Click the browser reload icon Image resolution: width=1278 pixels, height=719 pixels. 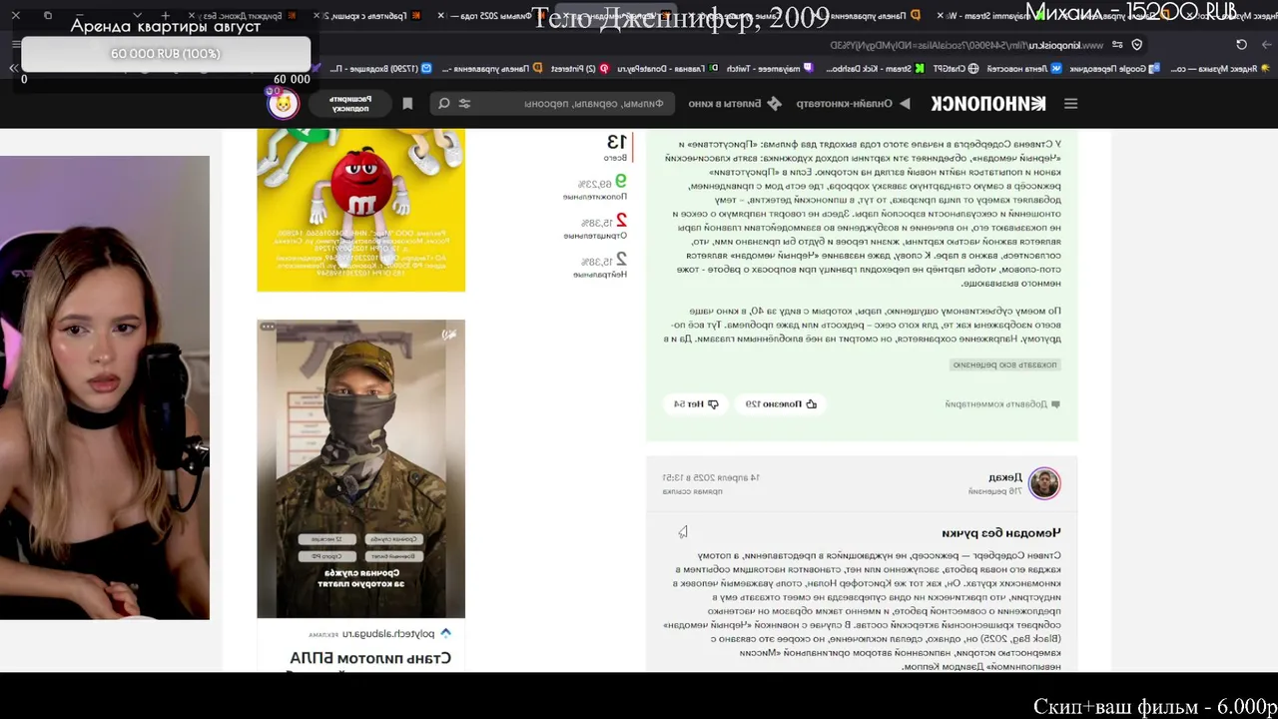1241,45
